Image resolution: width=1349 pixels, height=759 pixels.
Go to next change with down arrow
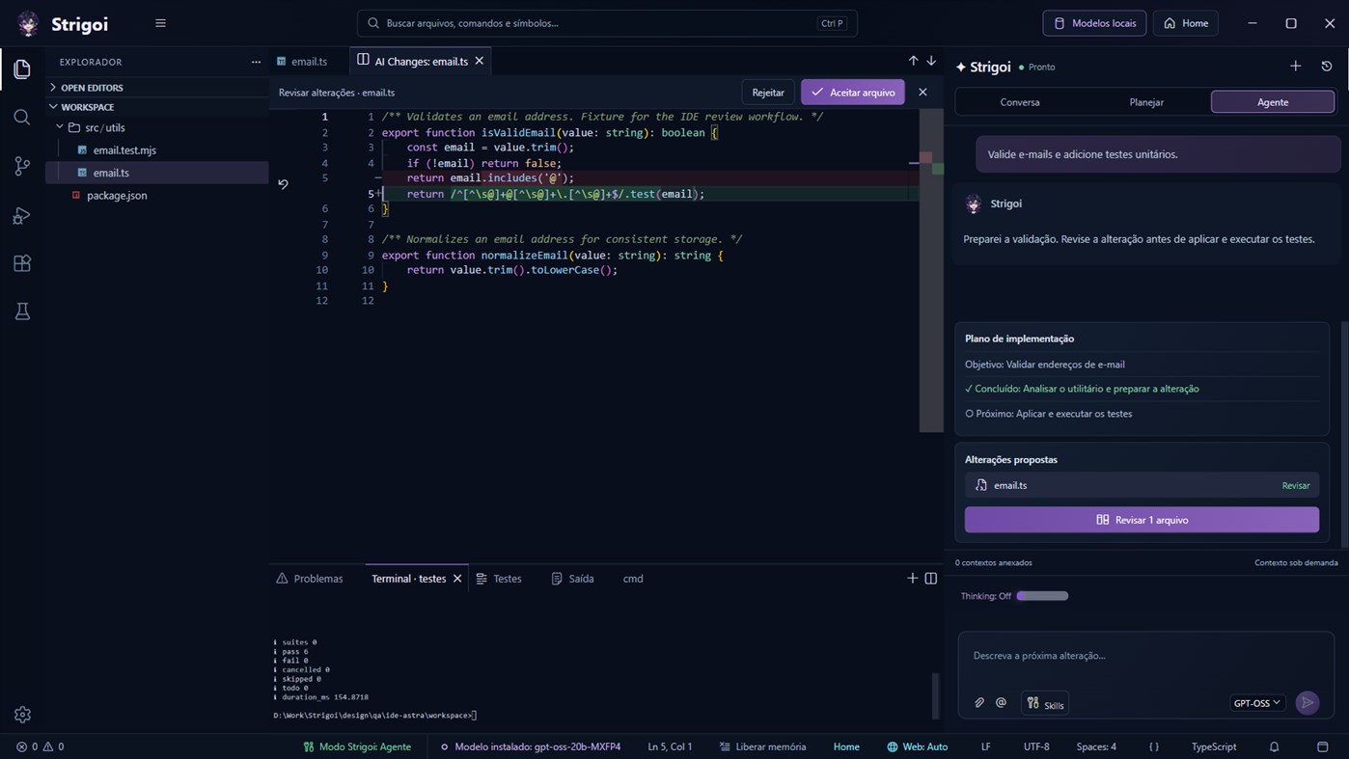[x=931, y=61]
